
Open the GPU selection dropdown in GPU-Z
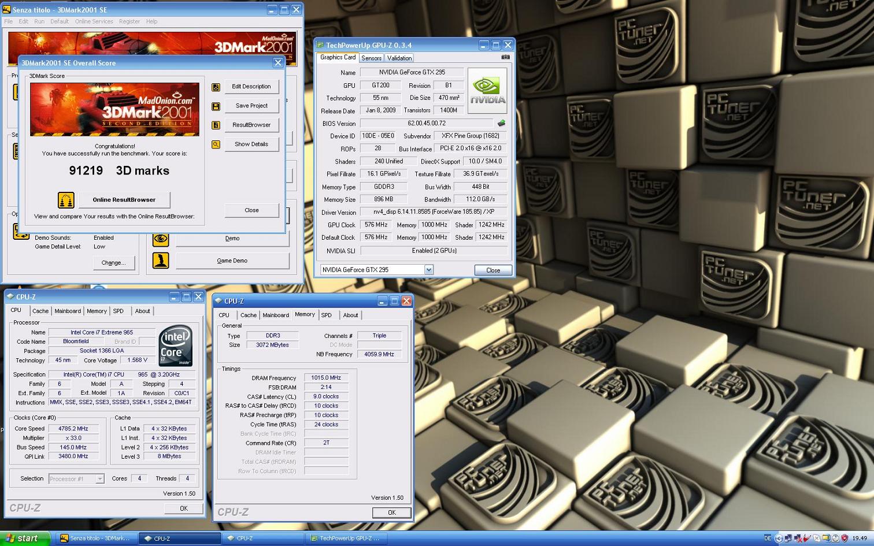coord(428,270)
